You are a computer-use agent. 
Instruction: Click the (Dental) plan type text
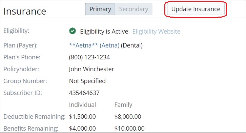coord(132,45)
